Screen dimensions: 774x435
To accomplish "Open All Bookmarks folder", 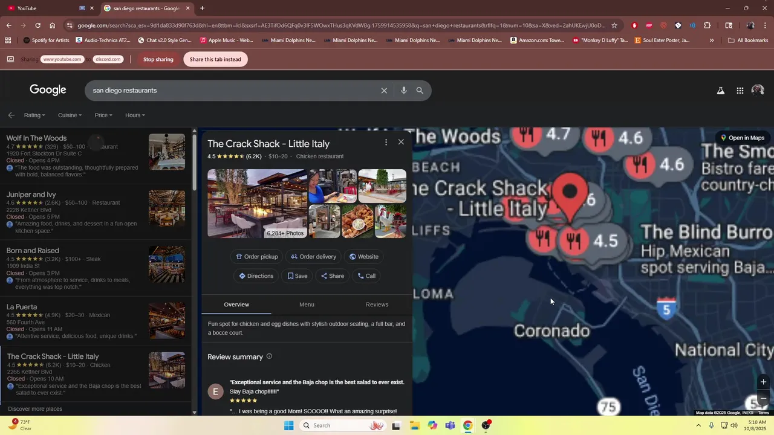I will click(x=748, y=40).
